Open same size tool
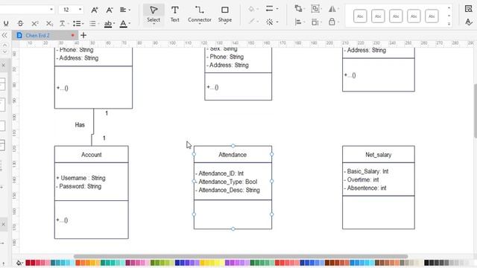 point(316,22)
